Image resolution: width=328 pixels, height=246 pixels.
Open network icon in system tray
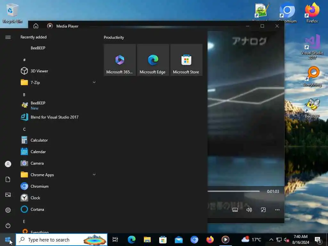point(279,240)
